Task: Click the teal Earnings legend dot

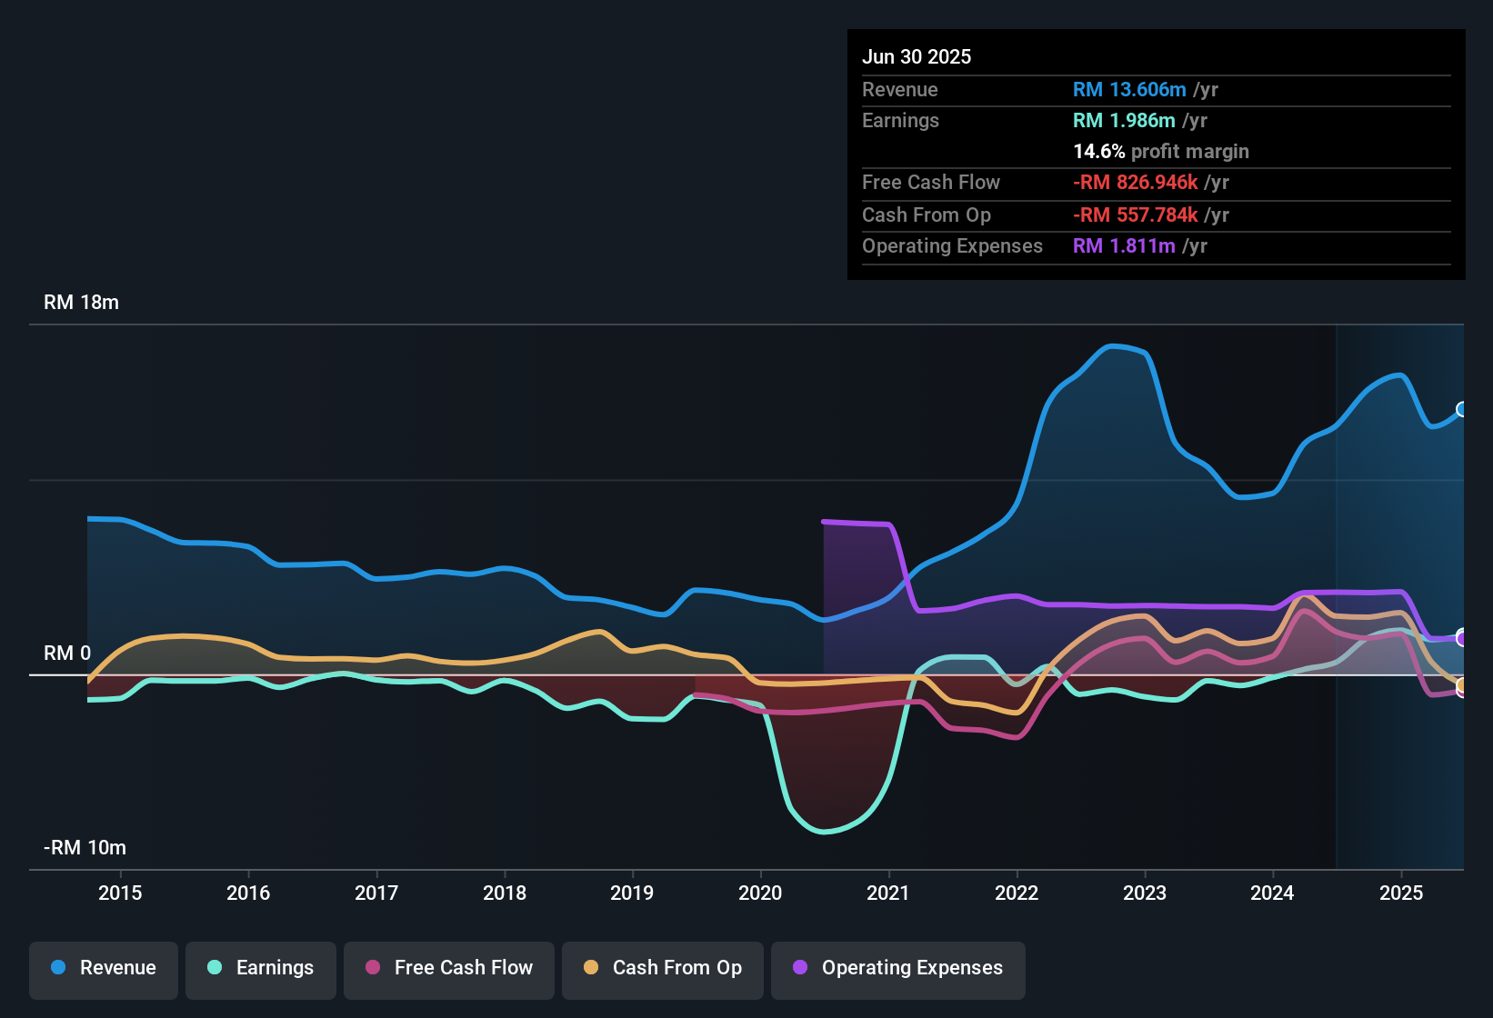Action: (215, 967)
